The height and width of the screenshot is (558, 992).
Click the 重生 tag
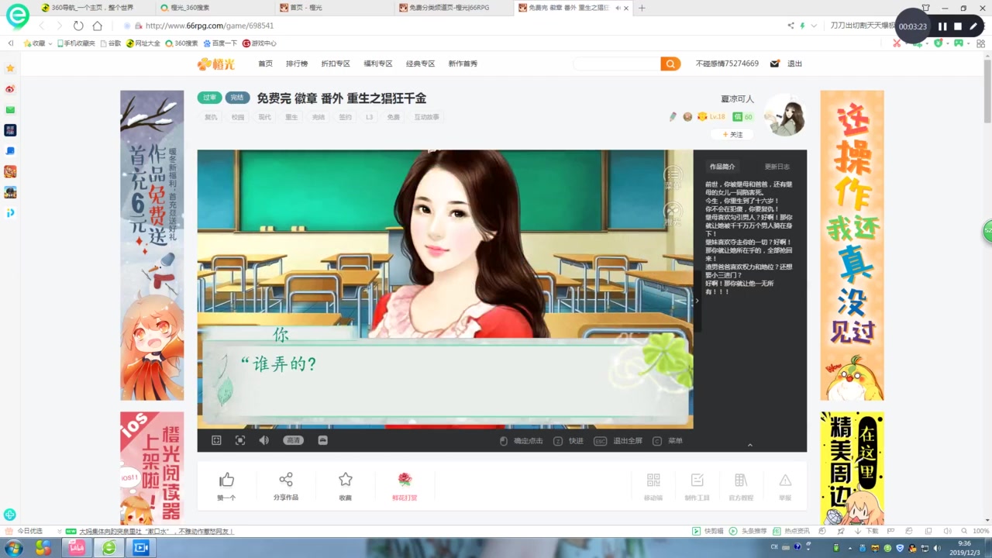[x=291, y=117]
